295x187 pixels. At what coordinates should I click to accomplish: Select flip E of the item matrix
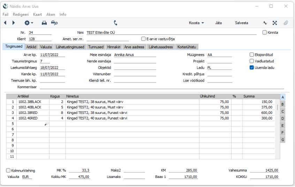coord(282,126)
